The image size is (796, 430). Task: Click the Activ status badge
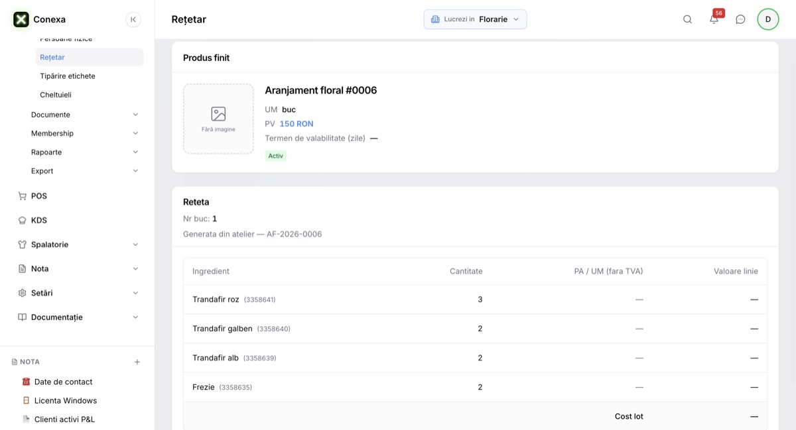(276, 156)
